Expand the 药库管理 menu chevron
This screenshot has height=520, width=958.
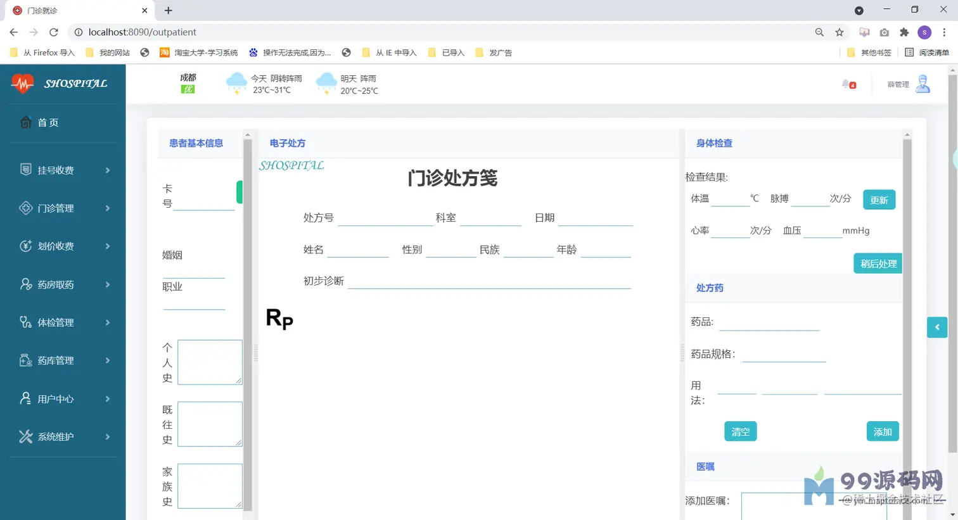point(108,360)
